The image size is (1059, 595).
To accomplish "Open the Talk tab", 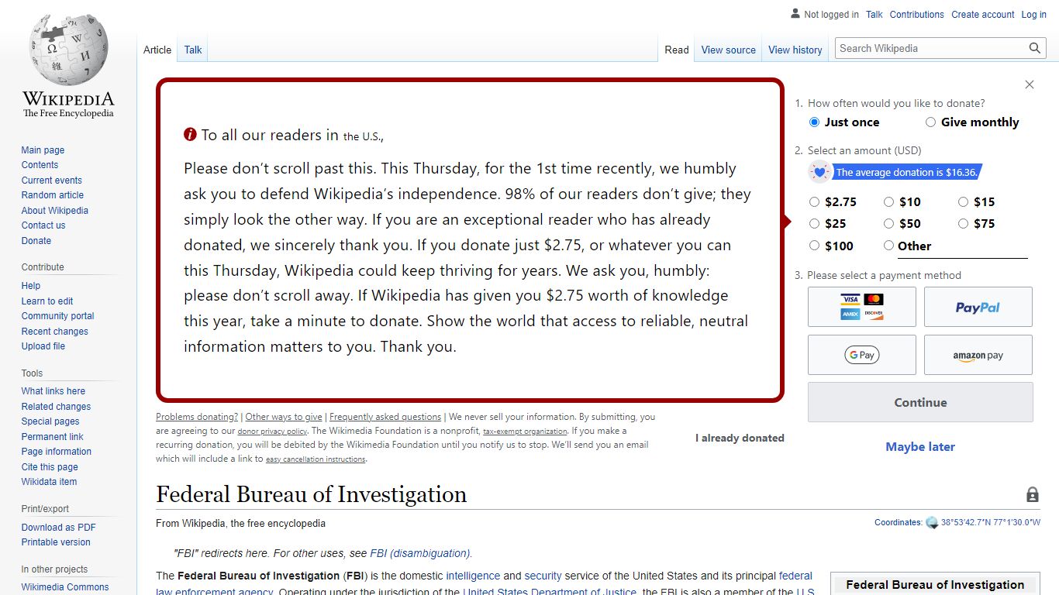I will (x=193, y=50).
